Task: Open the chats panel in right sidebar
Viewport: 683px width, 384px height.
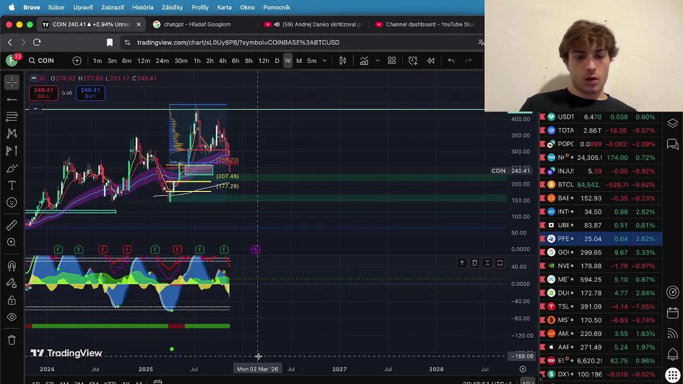Action: click(x=673, y=145)
